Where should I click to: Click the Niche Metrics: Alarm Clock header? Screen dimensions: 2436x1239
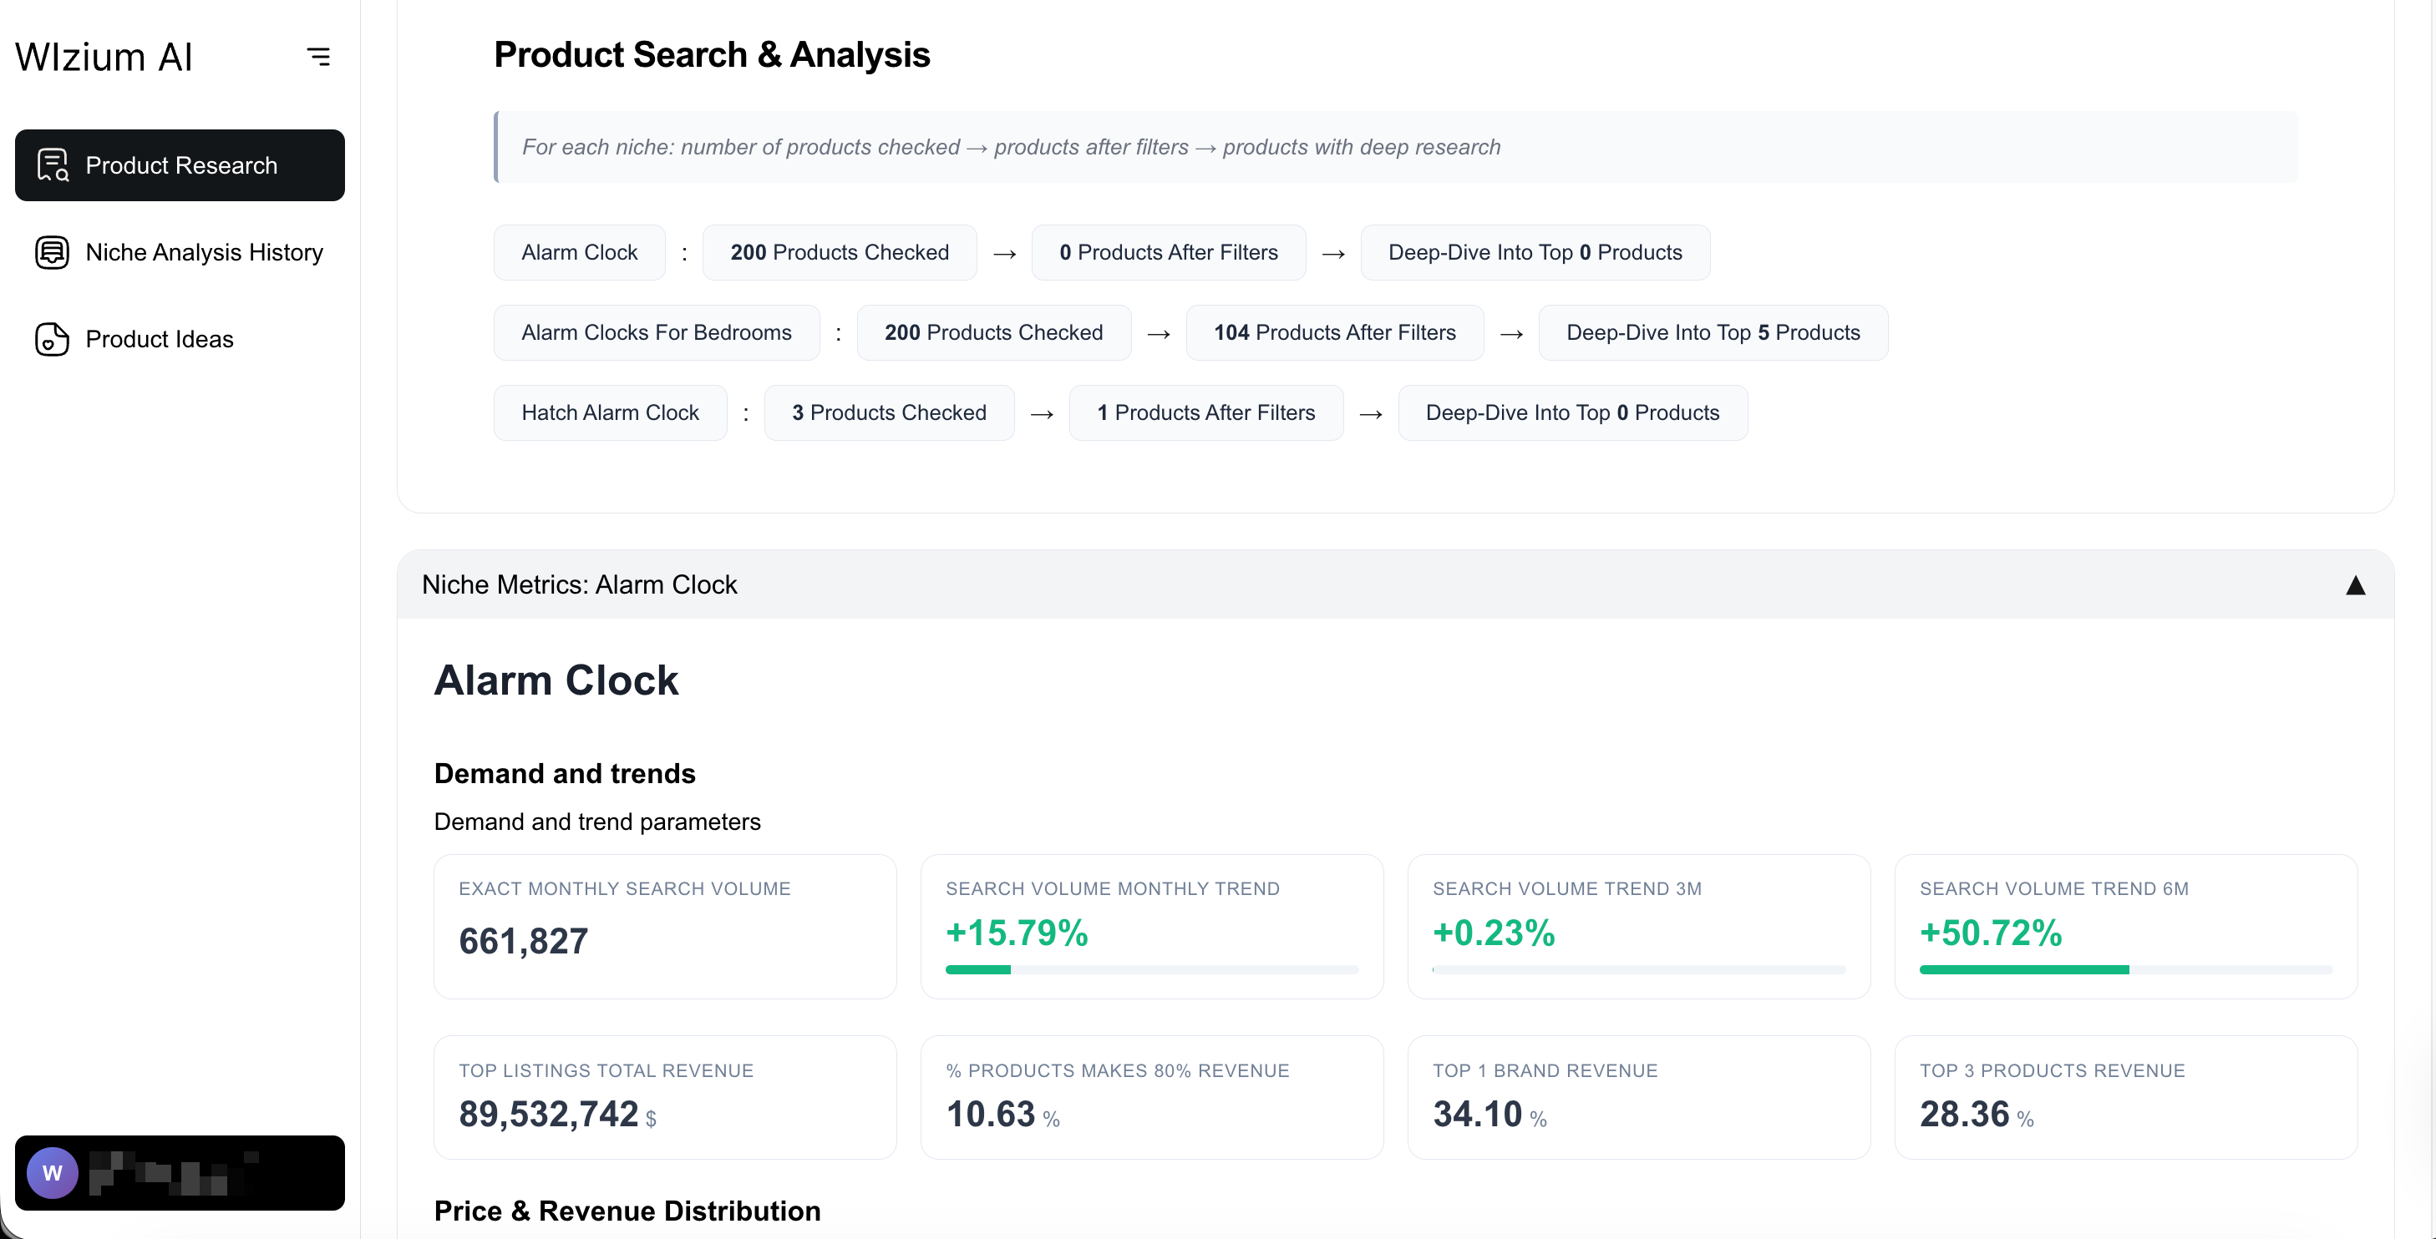point(579,585)
